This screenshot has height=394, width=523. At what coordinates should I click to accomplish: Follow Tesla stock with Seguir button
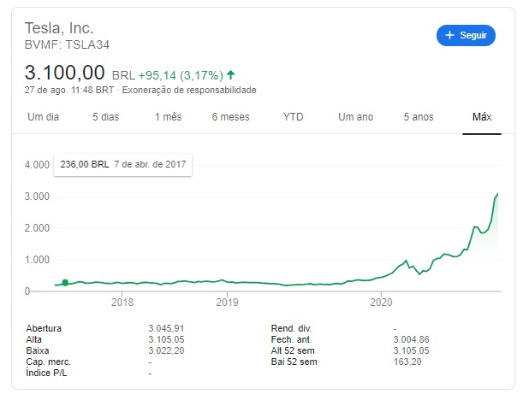click(x=466, y=35)
